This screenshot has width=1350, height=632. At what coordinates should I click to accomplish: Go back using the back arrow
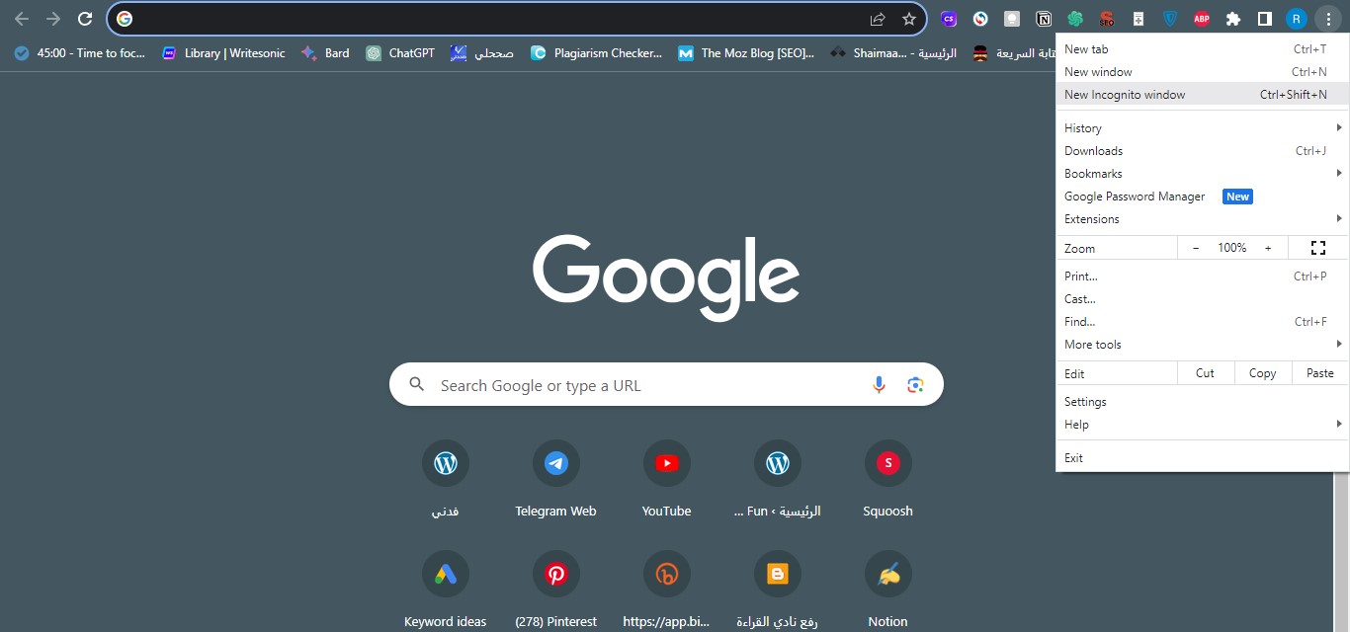(22, 19)
